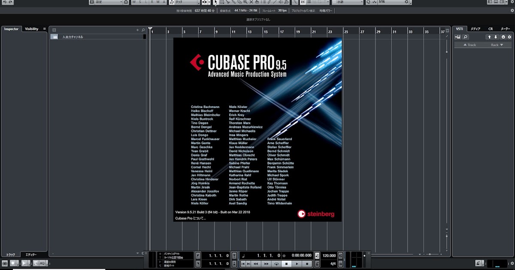Select the Zoom magnifier tool
515x270 pixels.
[x=245, y=2]
